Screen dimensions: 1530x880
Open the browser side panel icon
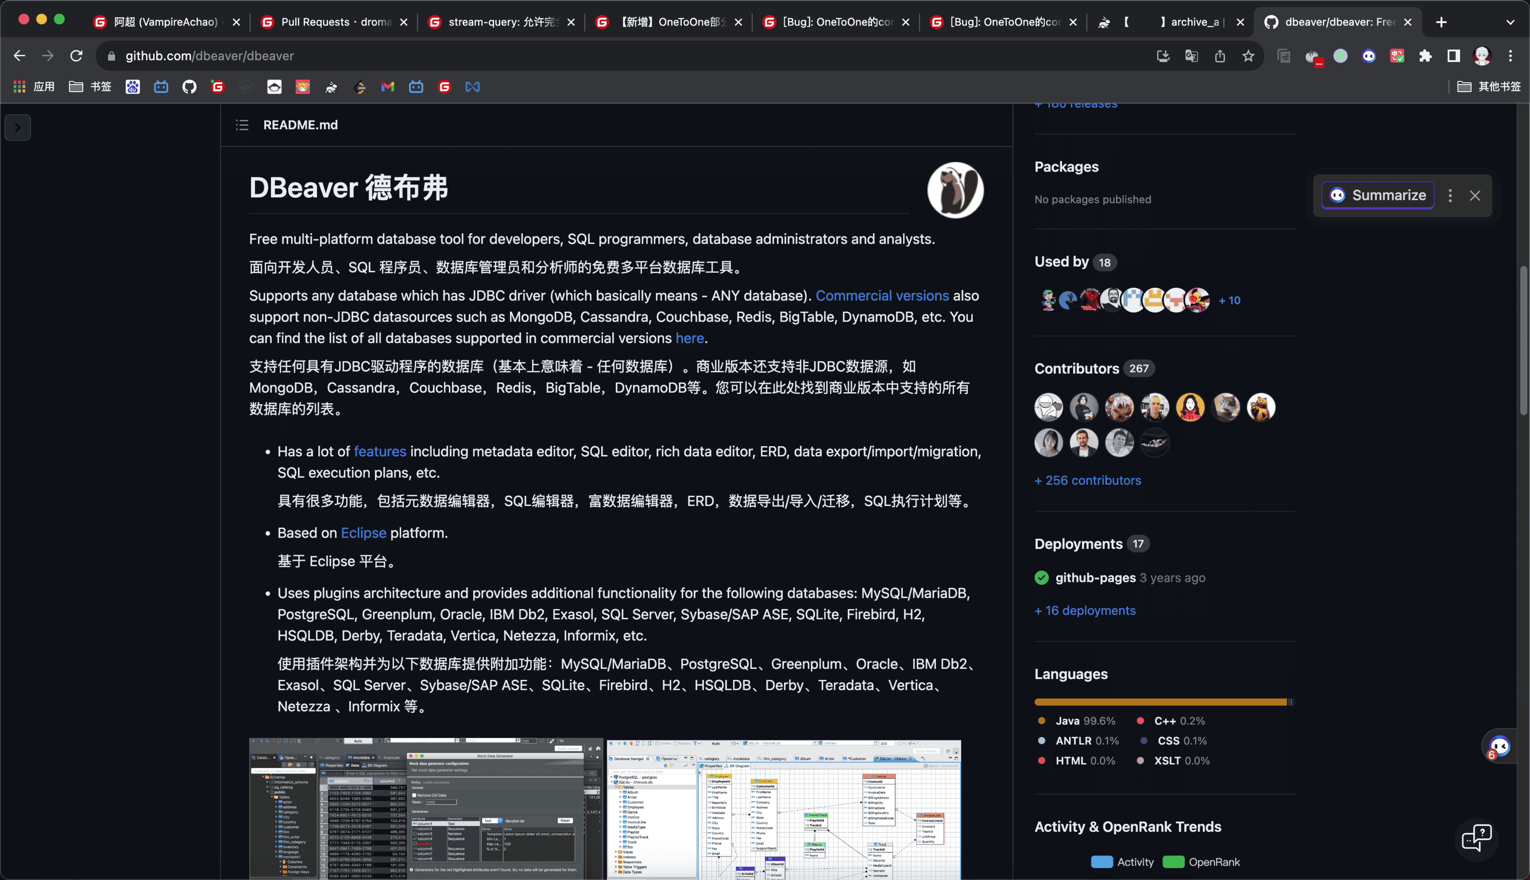click(x=1453, y=56)
